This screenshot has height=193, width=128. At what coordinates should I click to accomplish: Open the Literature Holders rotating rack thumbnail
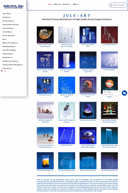[67, 60]
